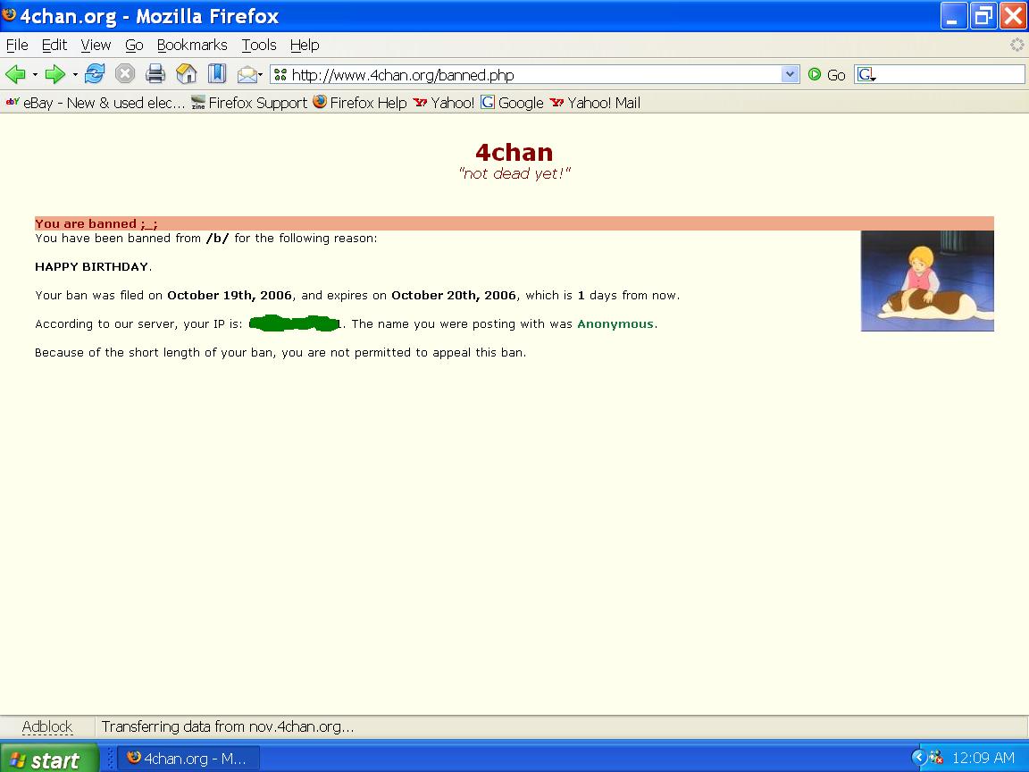
Task: Click the 4chan page title heading
Action: click(514, 152)
